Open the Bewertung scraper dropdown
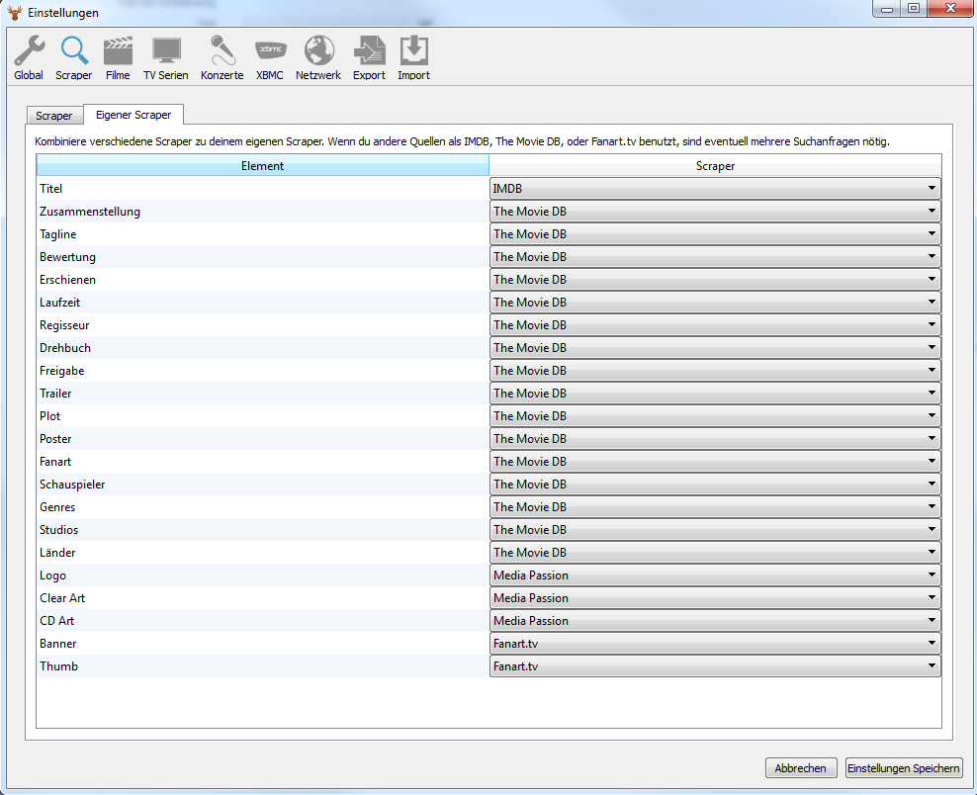This screenshot has width=977, height=795. [715, 257]
